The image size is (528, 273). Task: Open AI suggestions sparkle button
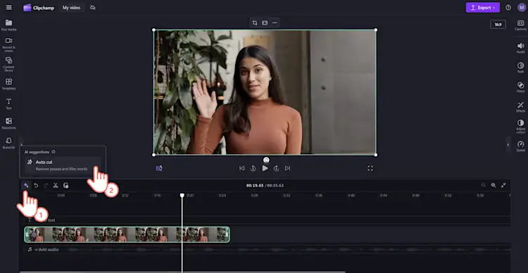coord(25,185)
